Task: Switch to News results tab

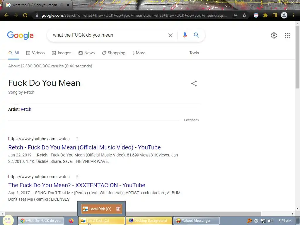Action: [x=87, y=53]
